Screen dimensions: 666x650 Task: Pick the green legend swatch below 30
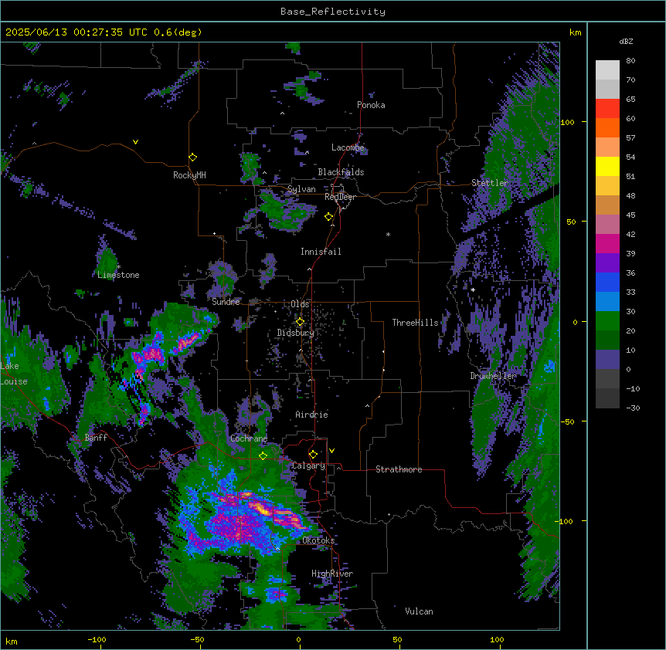pyautogui.click(x=607, y=321)
